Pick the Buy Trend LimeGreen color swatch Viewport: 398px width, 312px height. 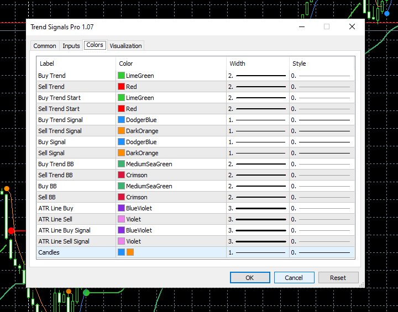click(121, 76)
